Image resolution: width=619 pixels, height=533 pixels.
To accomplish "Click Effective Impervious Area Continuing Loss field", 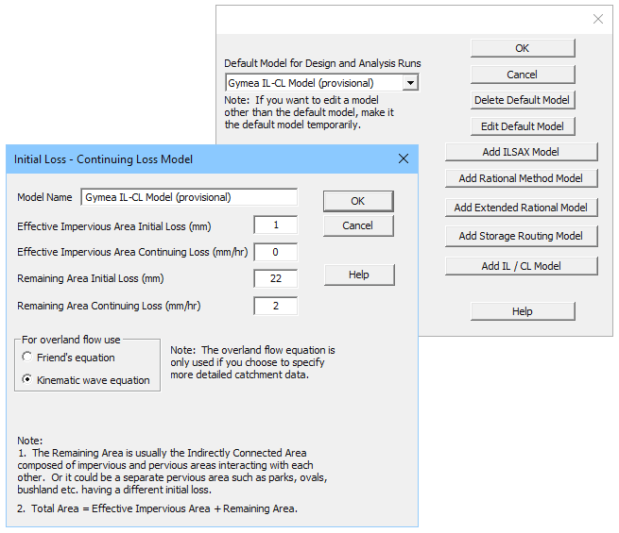I will coord(276,252).
